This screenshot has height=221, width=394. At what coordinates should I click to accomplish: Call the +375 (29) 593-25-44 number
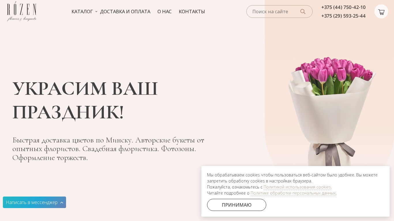tap(343, 16)
